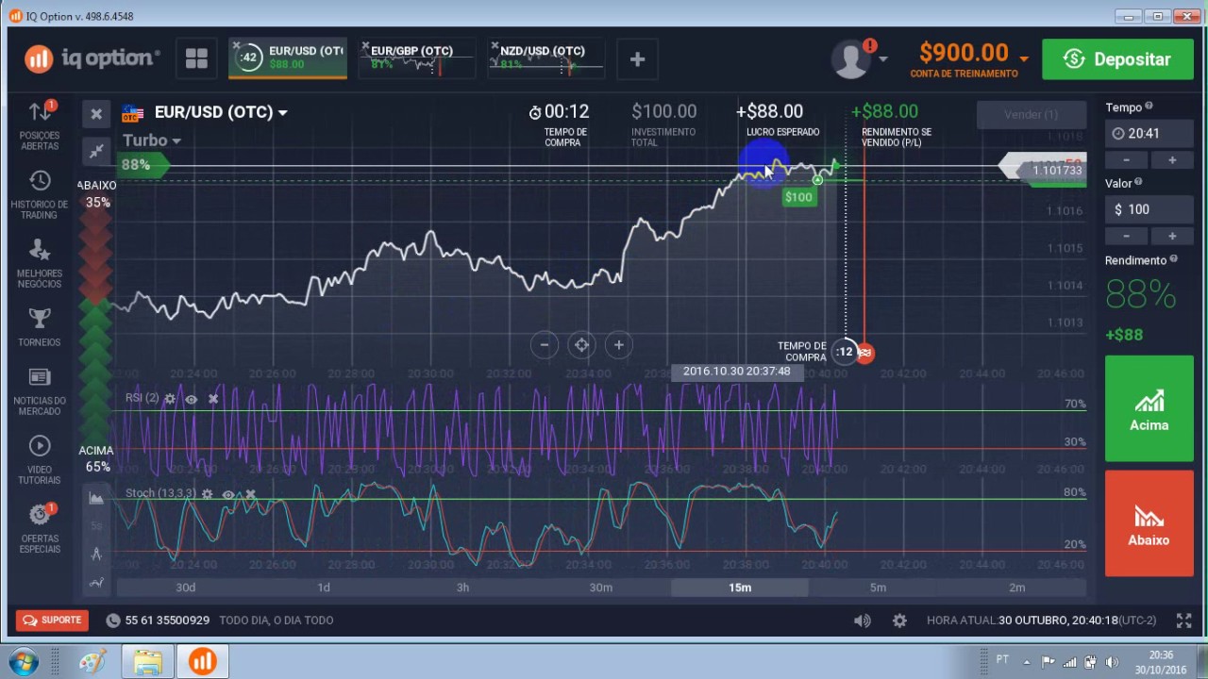Select the 2m timeframe
The height and width of the screenshot is (679, 1208).
(1016, 588)
